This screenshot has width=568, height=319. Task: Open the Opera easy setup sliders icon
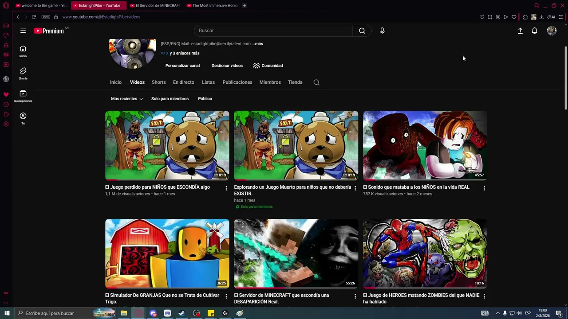click(561, 17)
